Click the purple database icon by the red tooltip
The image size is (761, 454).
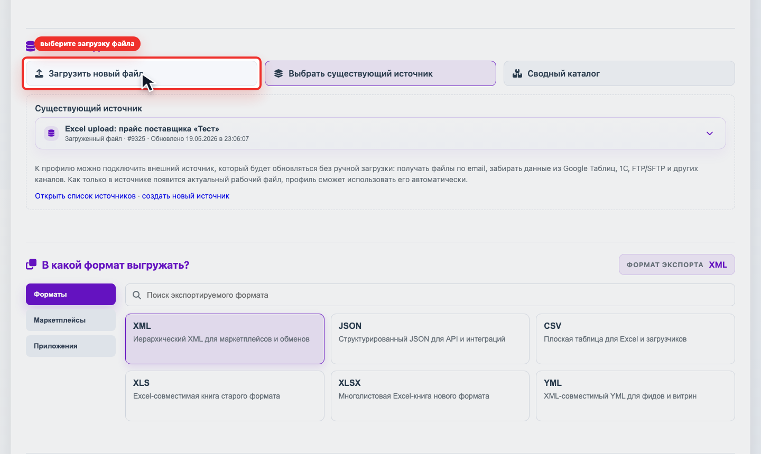(x=30, y=46)
